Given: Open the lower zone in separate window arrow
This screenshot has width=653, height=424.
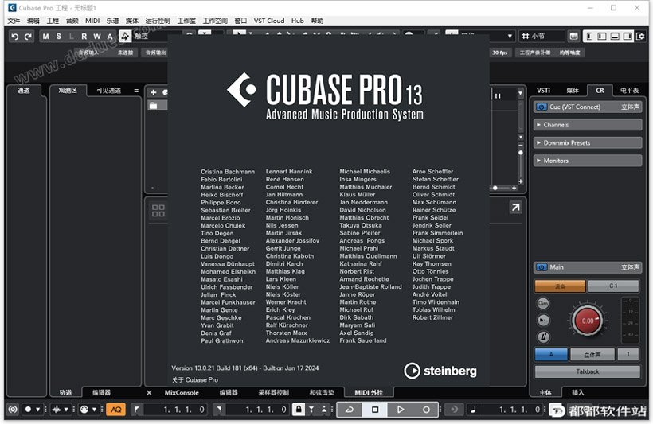Looking at the screenshot, I should pos(515,207).
